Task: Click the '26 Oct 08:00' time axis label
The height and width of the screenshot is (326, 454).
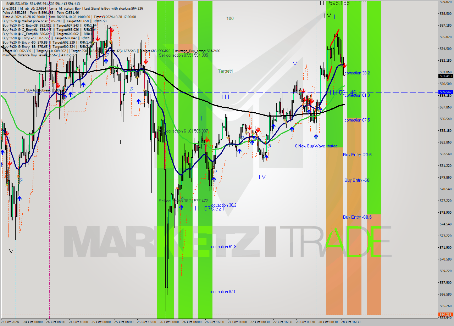Action: point(192,322)
